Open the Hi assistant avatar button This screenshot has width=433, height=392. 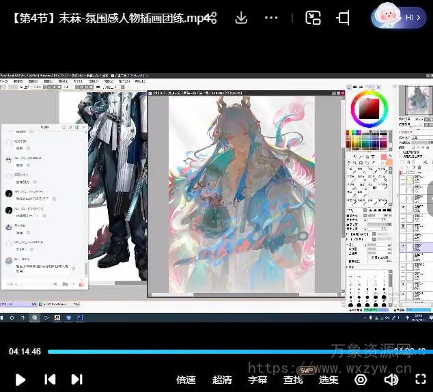pyautogui.click(x=398, y=17)
